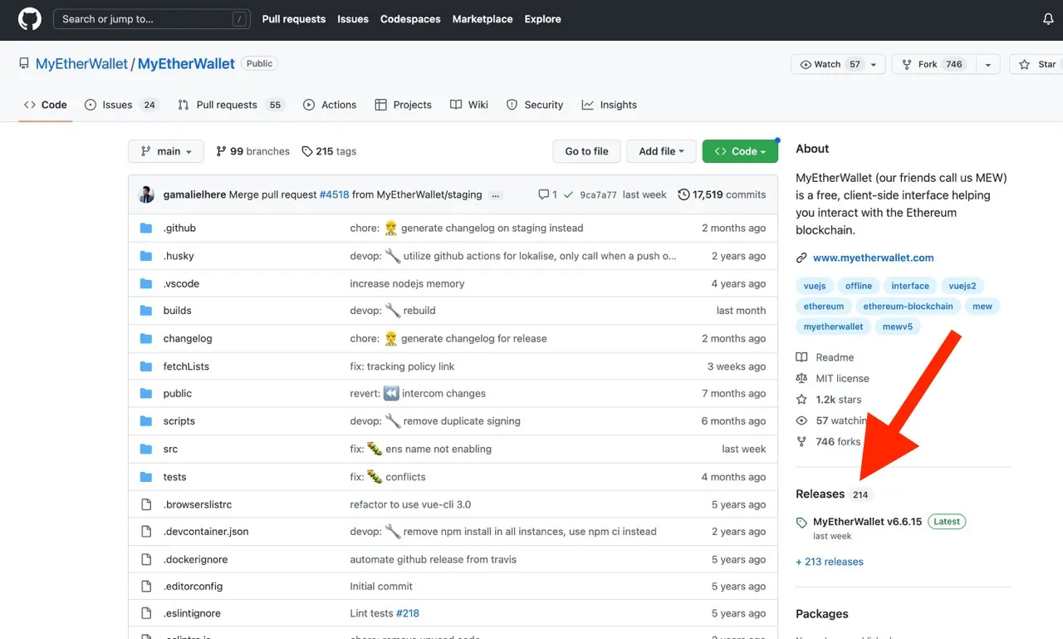Click the tag icon beside 215 tags
The width and height of the screenshot is (1063, 639).
pos(307,151)
